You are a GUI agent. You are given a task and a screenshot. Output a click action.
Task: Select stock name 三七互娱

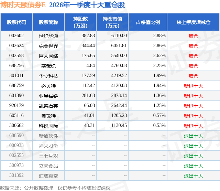coord(48,156)
